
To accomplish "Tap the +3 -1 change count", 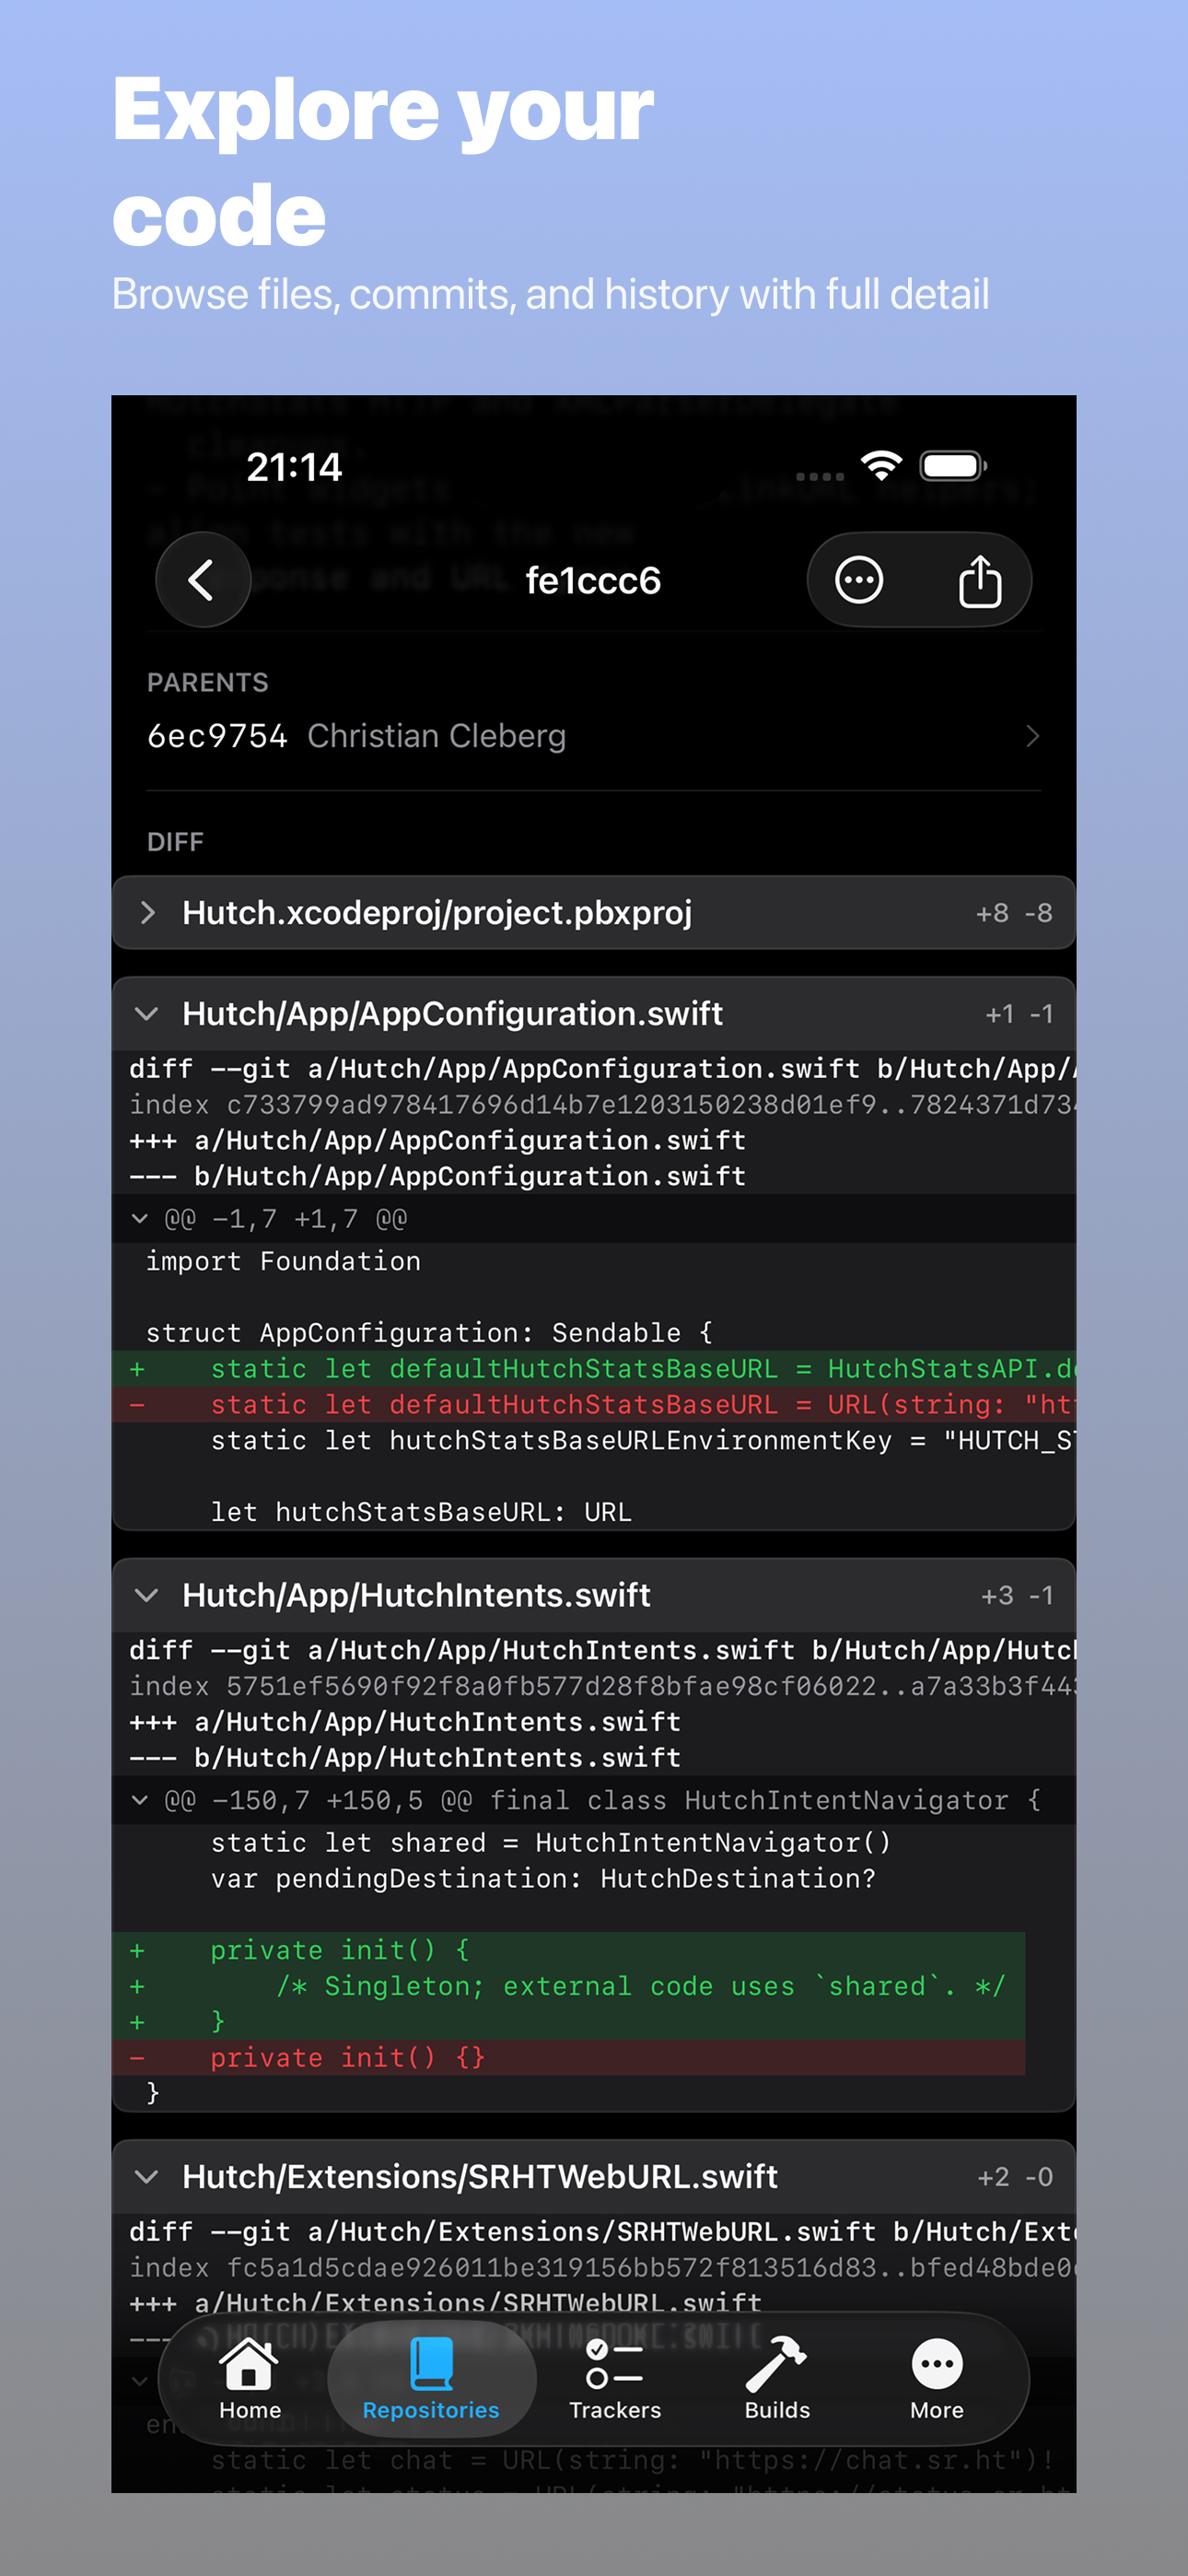I will [1017, 1595].
